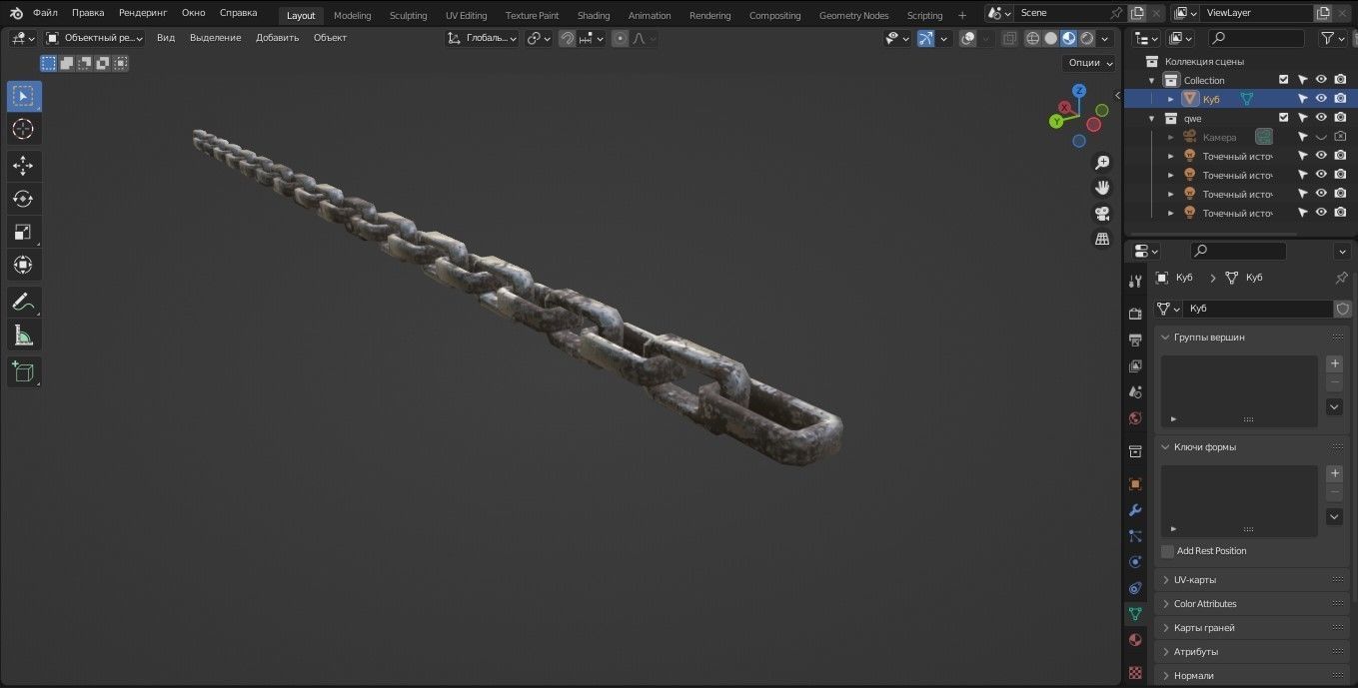Open the Texture properties checker tab
Screen dimensions: 1358x688
point(1135,672)
